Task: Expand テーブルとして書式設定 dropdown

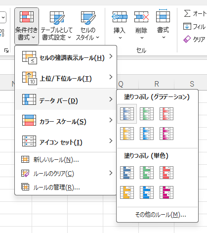Action: (x=56, y=26)
